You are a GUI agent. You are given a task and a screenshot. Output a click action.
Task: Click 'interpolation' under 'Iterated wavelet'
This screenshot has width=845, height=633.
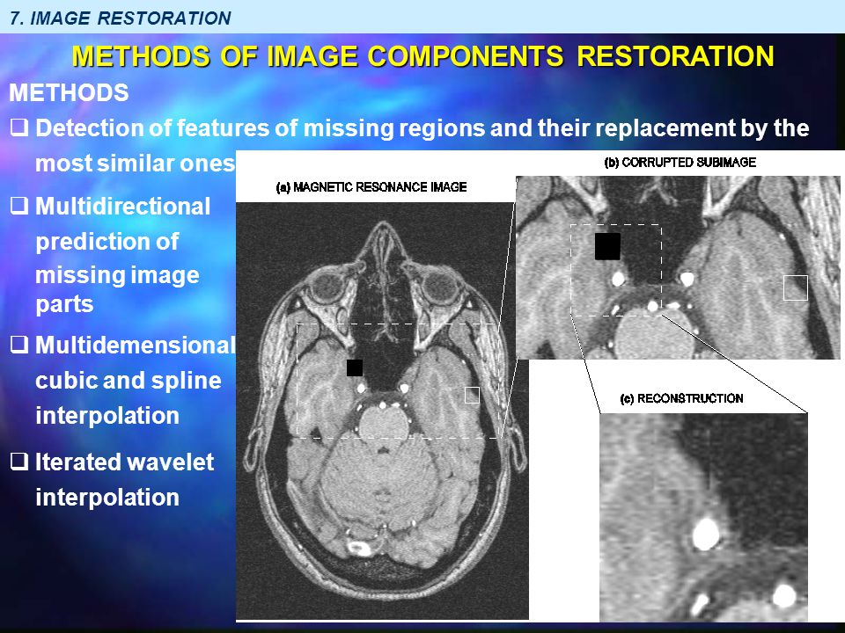[x=107, y=498]
